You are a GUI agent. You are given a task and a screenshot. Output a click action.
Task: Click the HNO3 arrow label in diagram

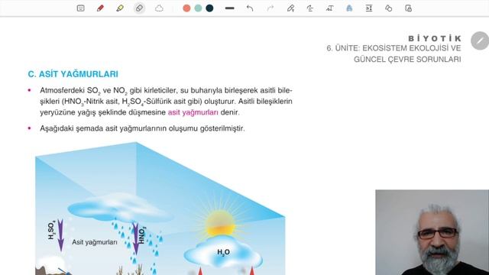(142, 236)
